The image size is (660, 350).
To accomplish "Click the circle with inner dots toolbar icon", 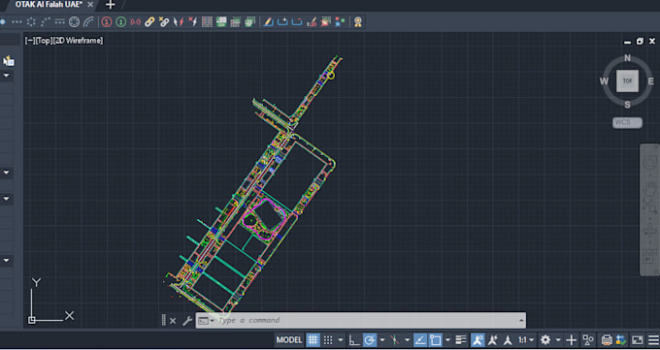I will [74, 21].
